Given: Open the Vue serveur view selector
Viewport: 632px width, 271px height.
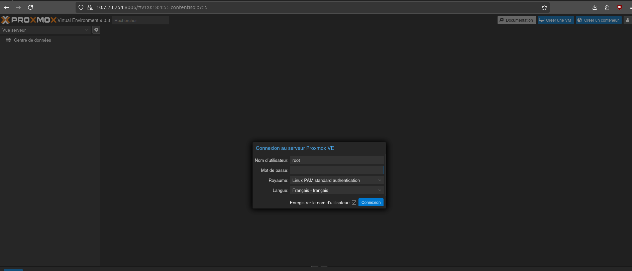Looking at the screenshot, I should [x=45, y=30].
